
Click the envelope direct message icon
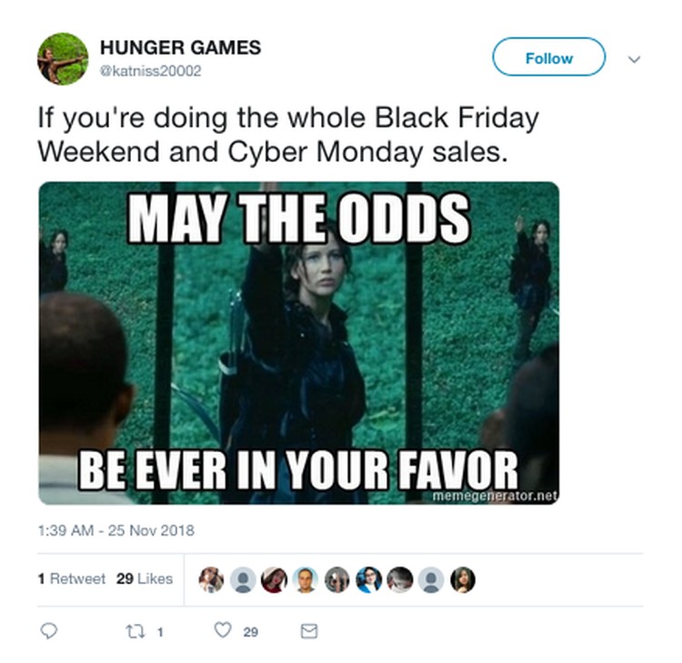(309, 631)
